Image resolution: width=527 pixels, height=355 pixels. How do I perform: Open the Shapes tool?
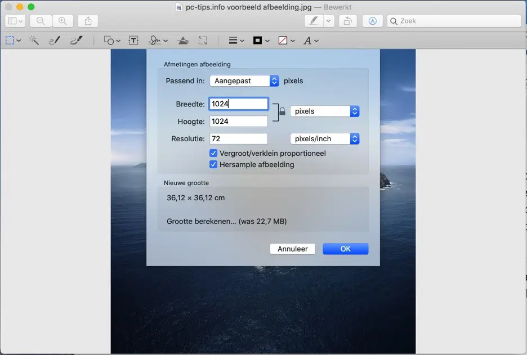[x=109, y=41]
